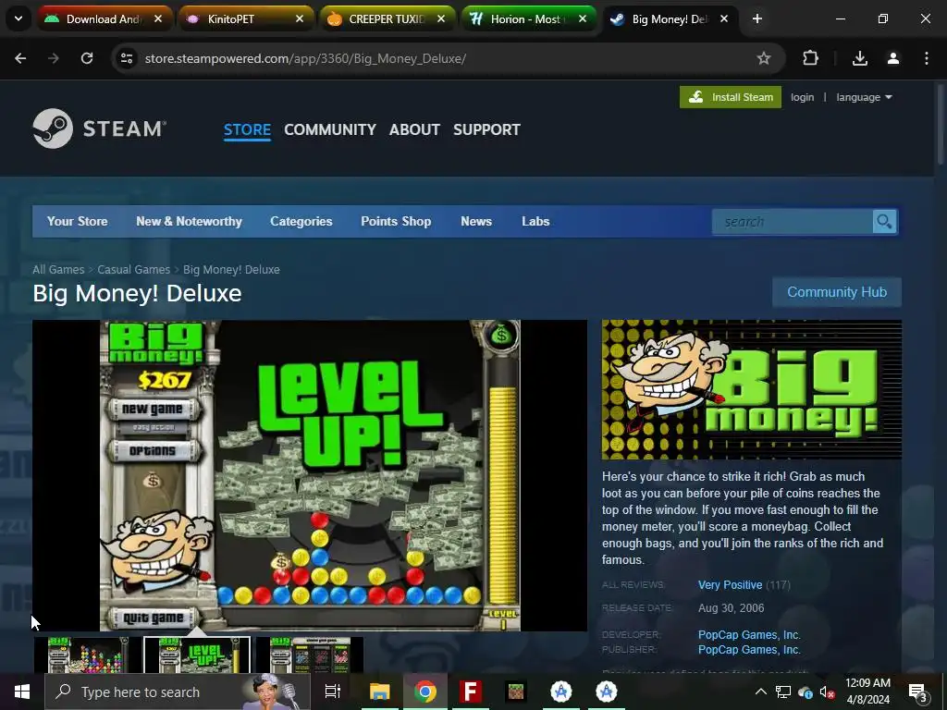Bookmark this page with the star icon

763,58
